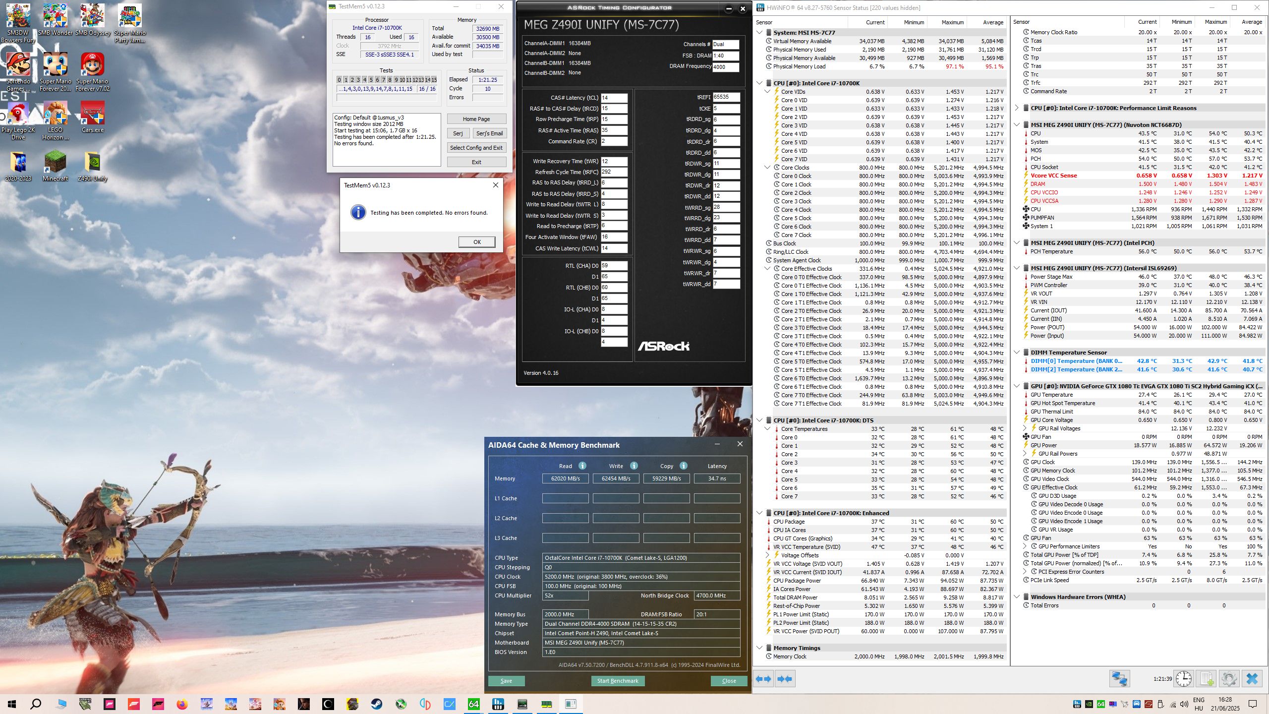Image resolution: width=1269 pixels, height=714 pixels.
Task: Collapse the Memory Timings group
Action: tap(759, 648)
